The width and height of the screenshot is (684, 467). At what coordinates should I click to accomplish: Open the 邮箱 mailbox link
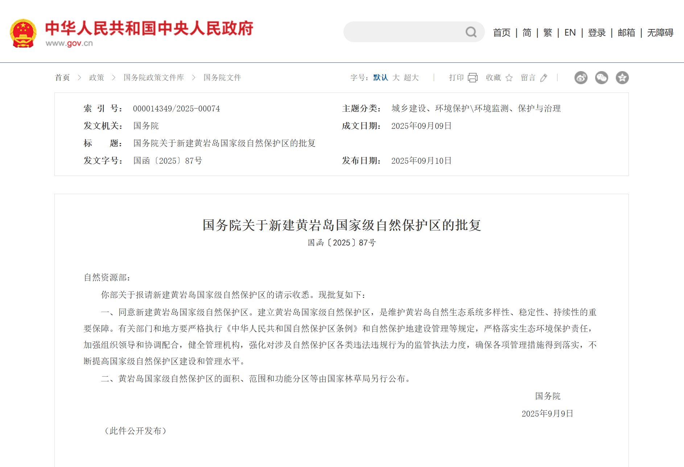click(x=626, y=33)
